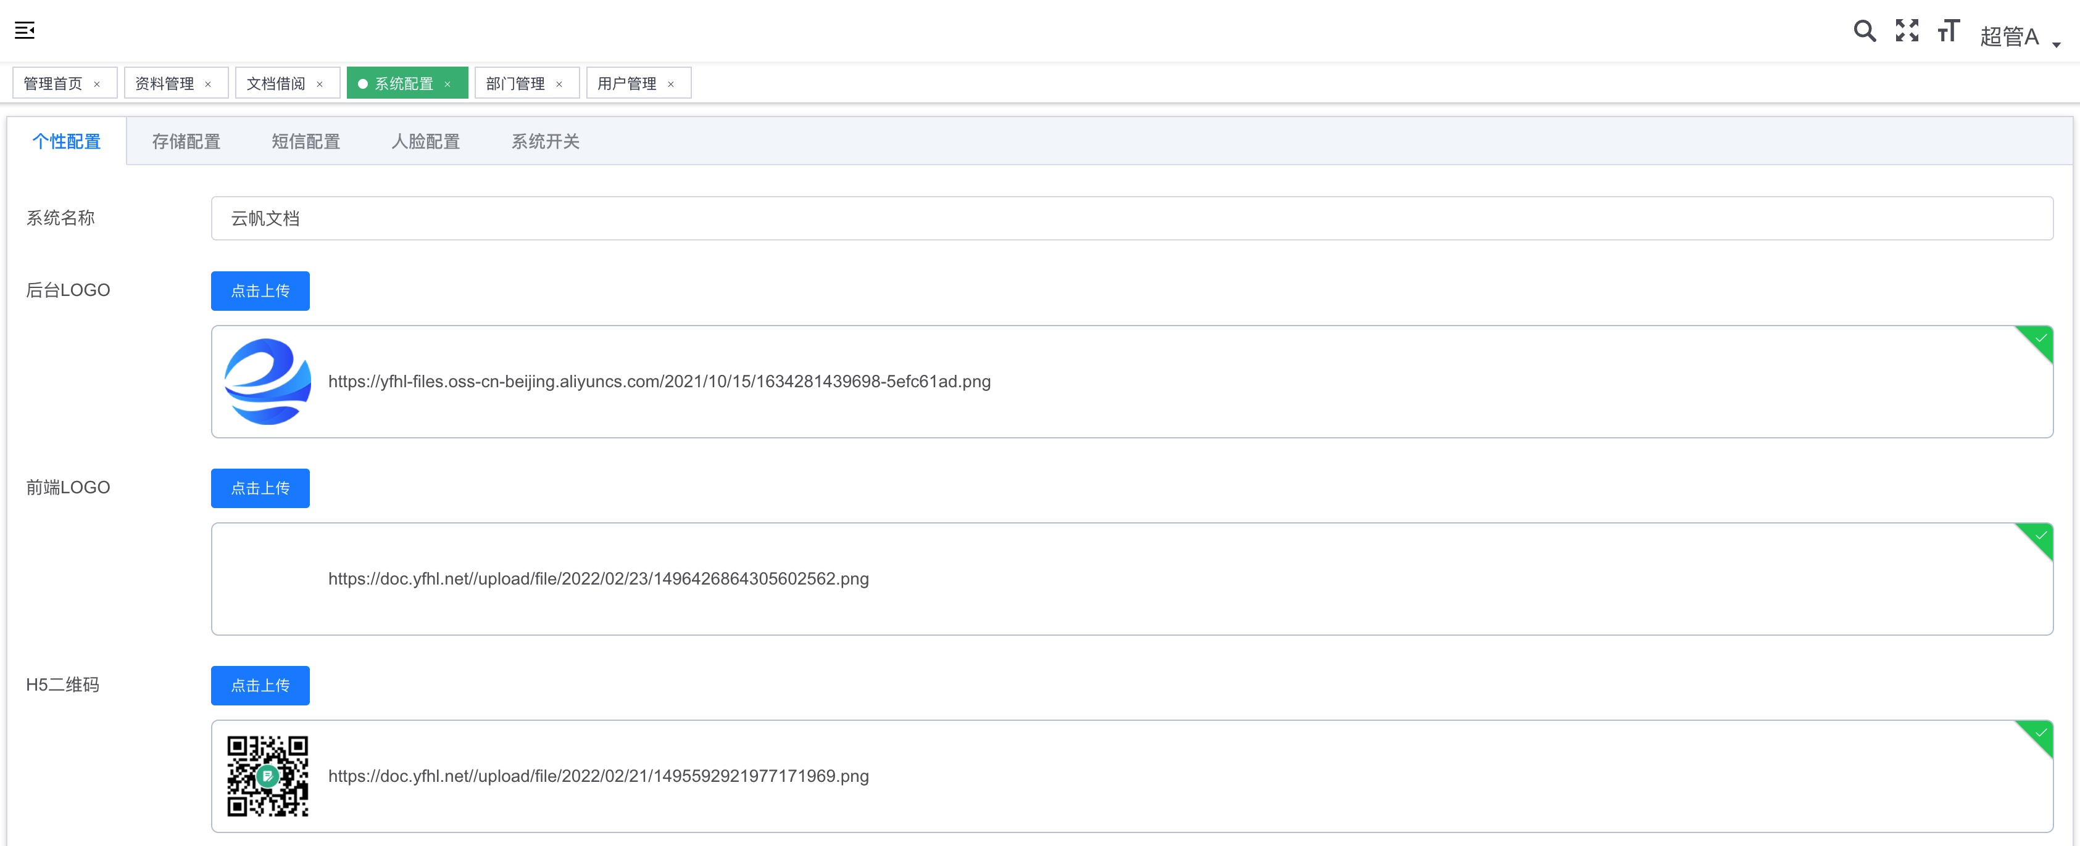Select the 个性配置 settings tab

67,141
